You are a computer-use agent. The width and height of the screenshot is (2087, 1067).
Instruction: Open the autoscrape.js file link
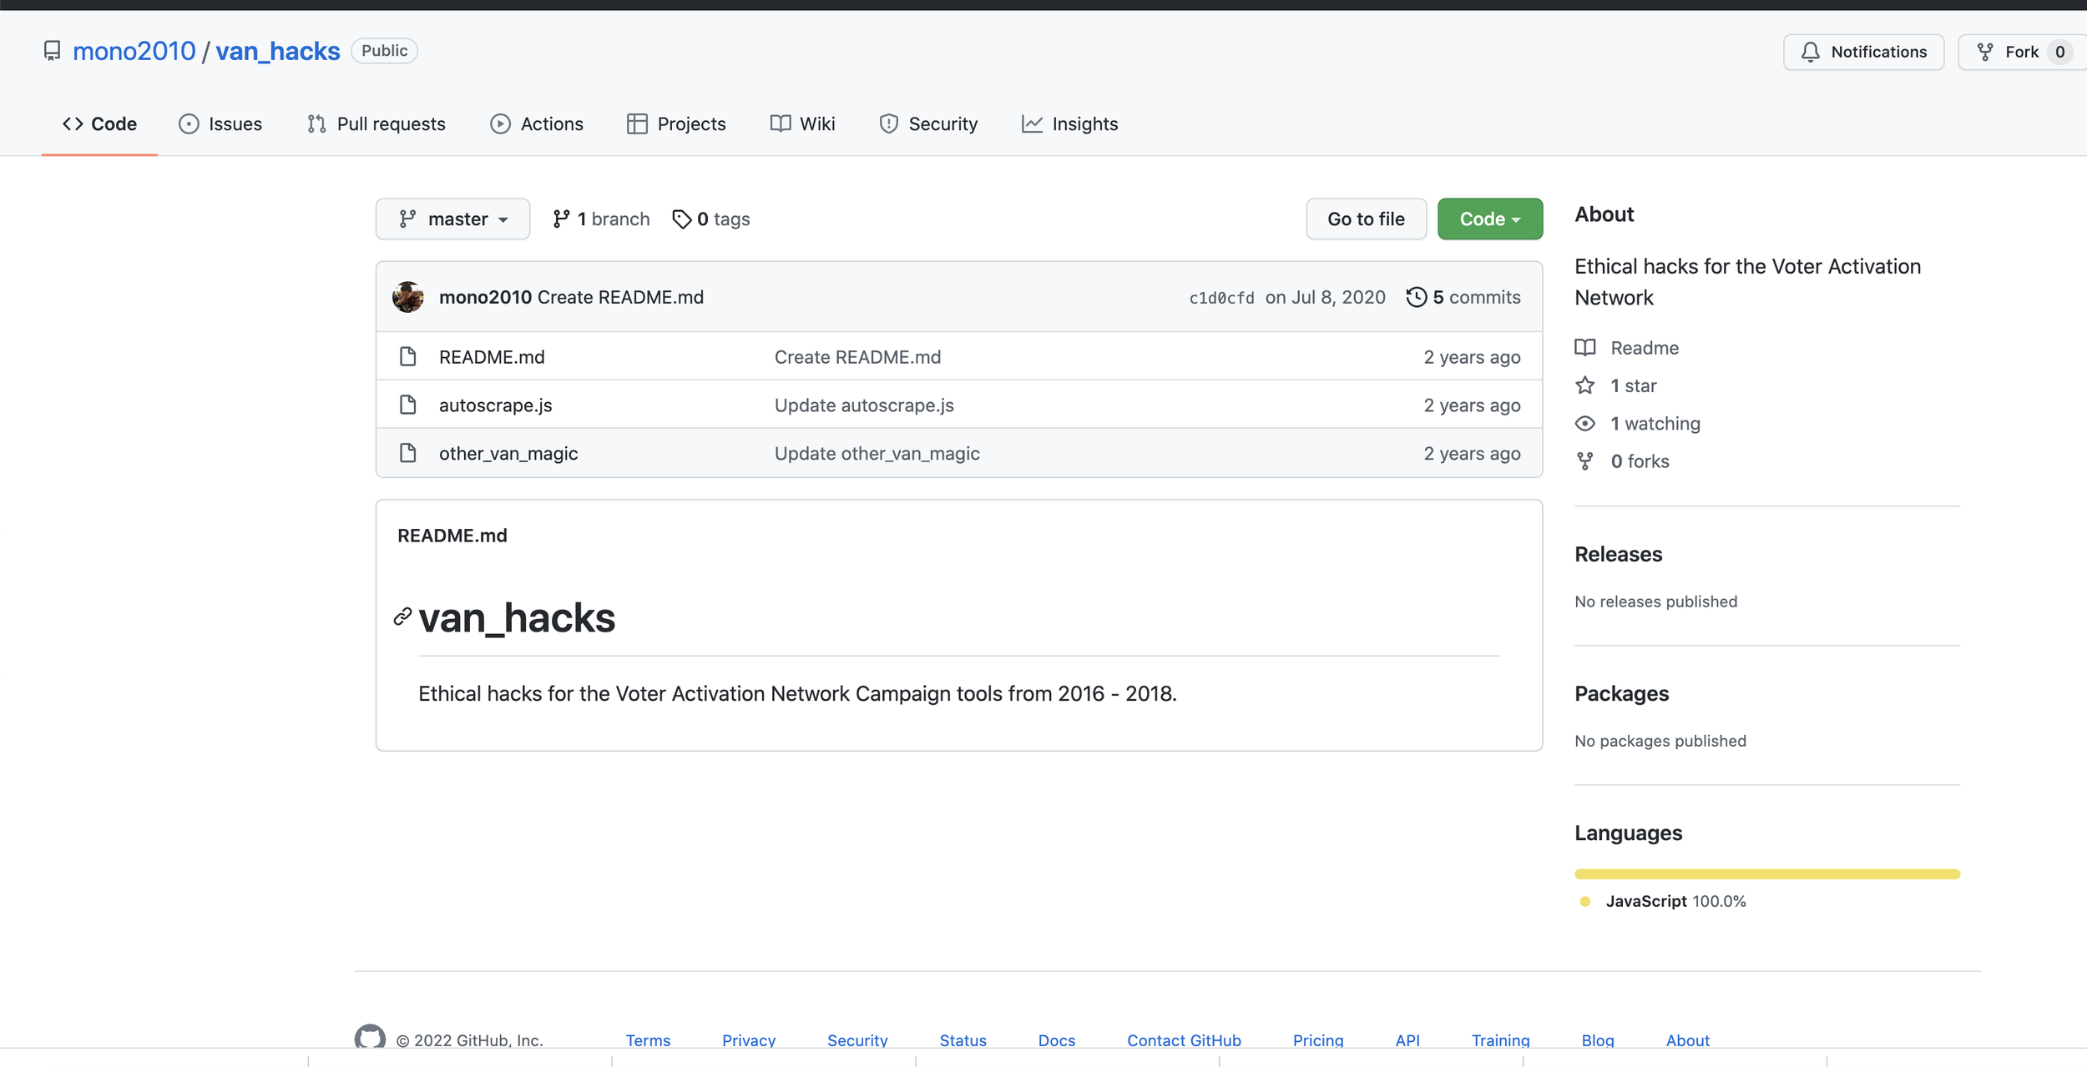[495, 405]
